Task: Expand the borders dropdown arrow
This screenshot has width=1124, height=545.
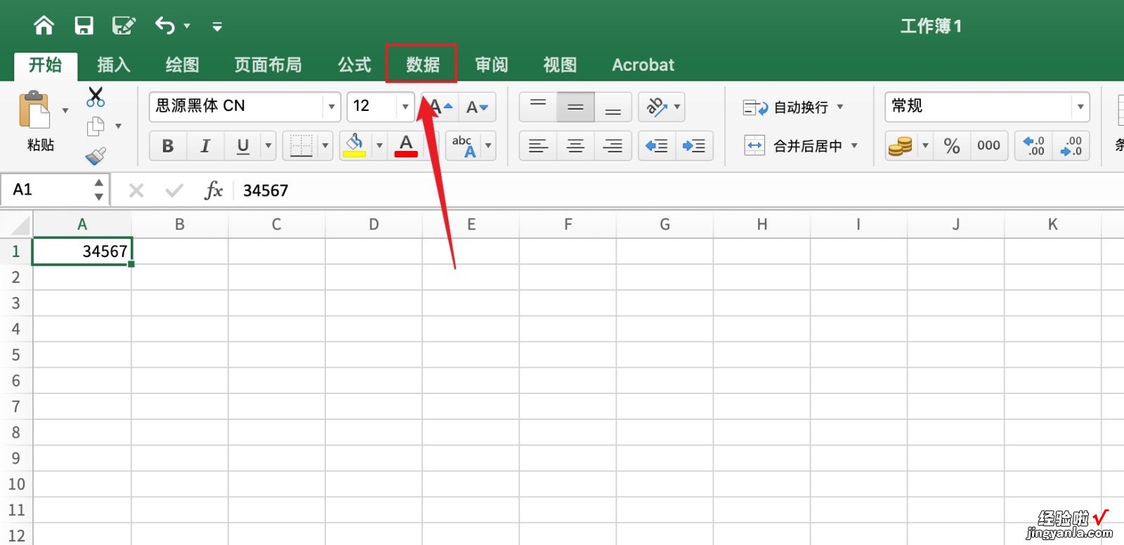Action: (325, 146)
